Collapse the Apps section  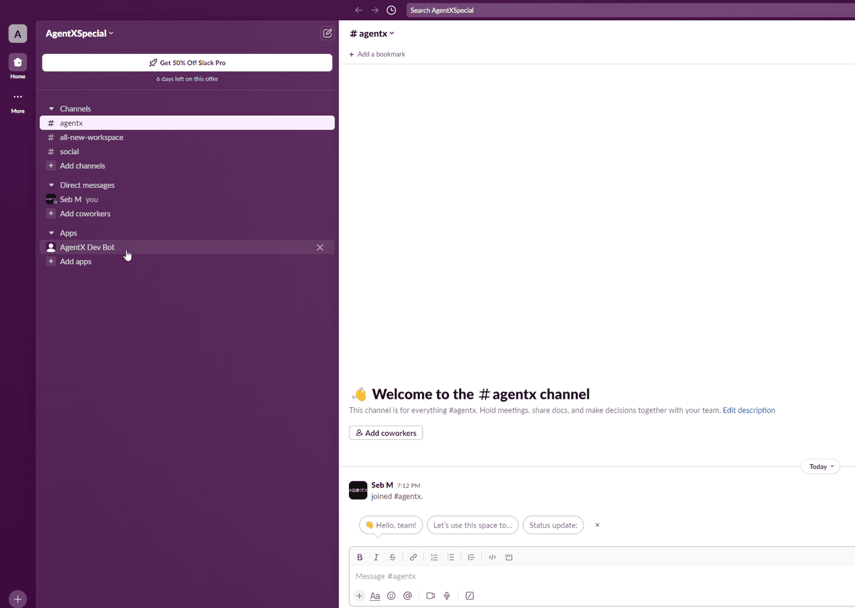[52, 233]
